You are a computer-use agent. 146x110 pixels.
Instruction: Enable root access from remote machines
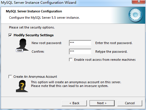71,60
